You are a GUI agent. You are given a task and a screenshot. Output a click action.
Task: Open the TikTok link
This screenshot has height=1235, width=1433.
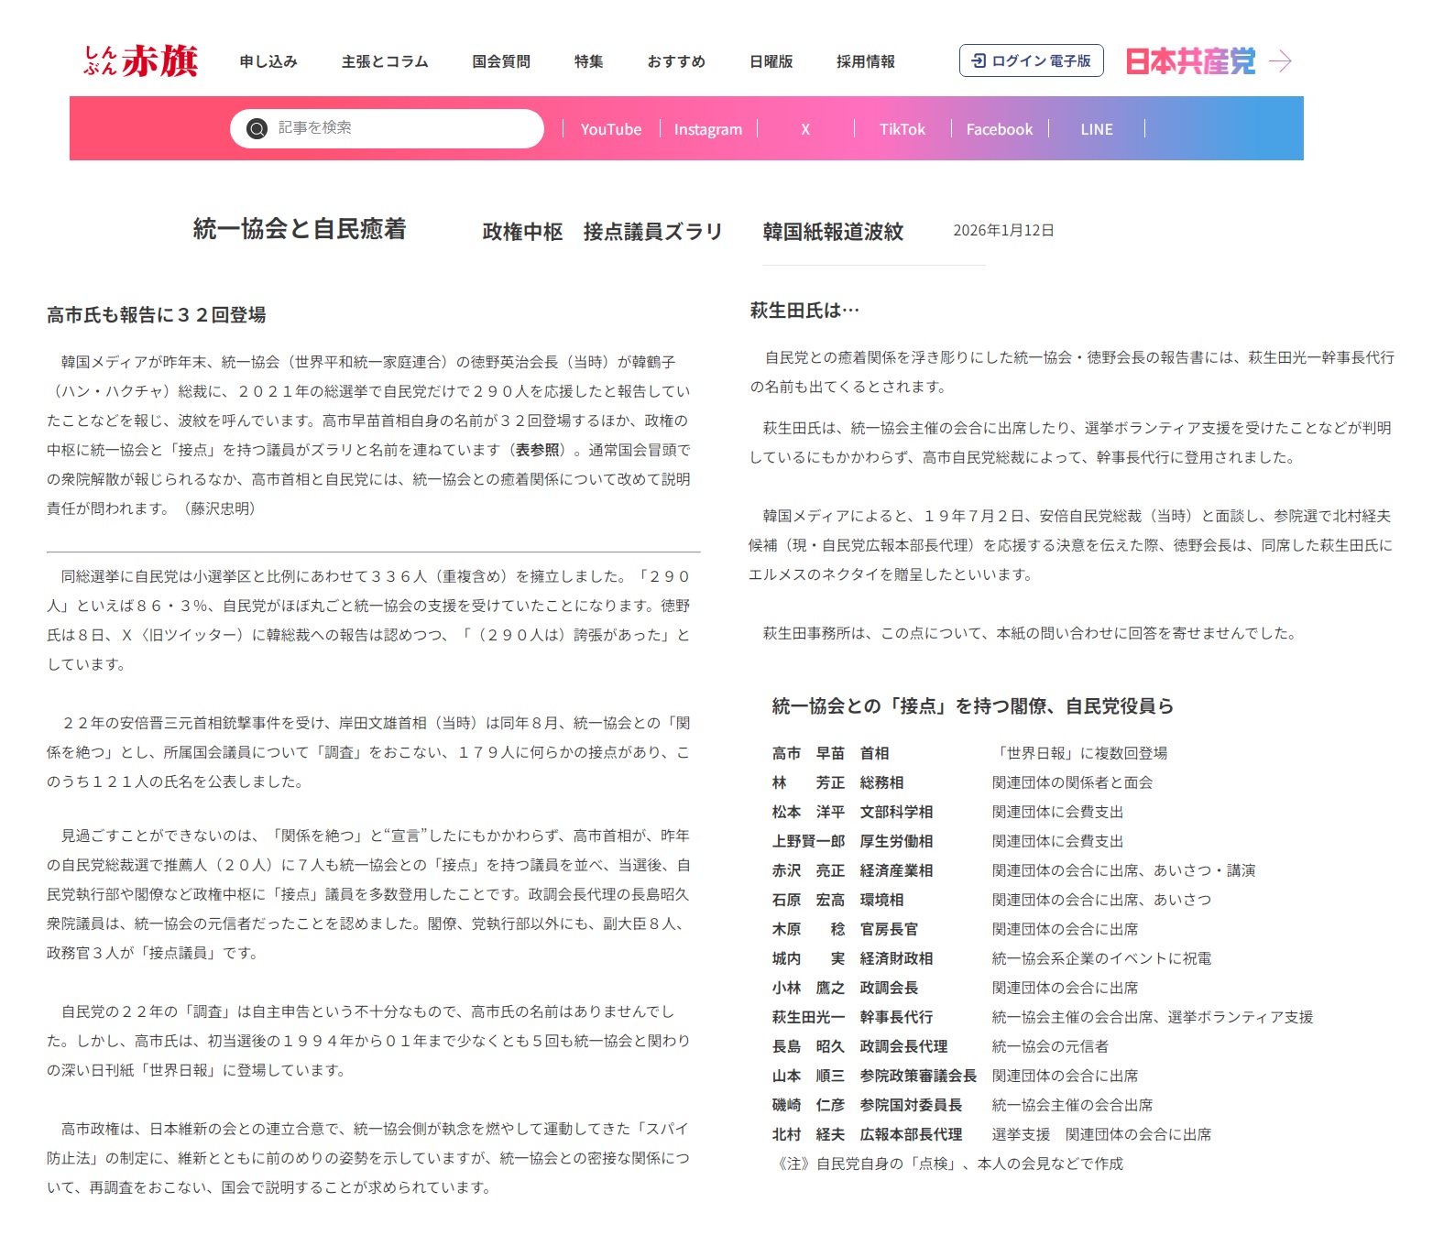click(x=902, y=129)
